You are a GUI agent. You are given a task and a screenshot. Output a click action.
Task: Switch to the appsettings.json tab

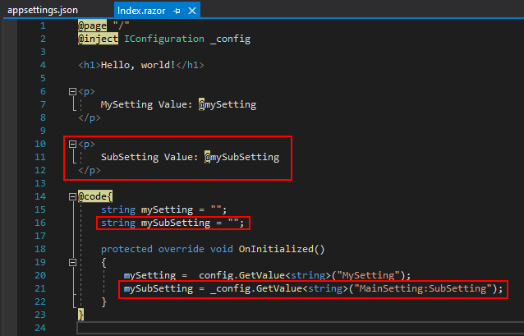pyautogui.click(x=42, y=12)
